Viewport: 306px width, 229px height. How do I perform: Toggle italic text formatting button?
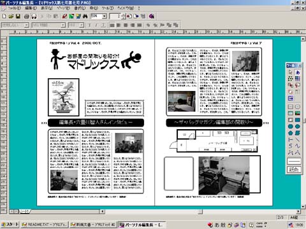tap(96, 25)
